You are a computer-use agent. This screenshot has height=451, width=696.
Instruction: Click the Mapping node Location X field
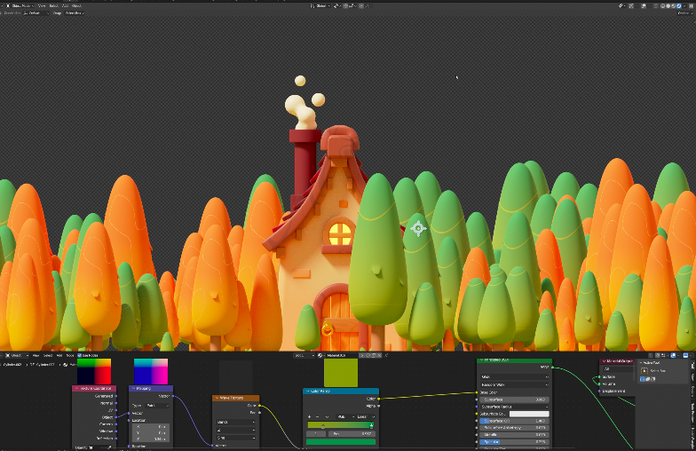[153, 426]
